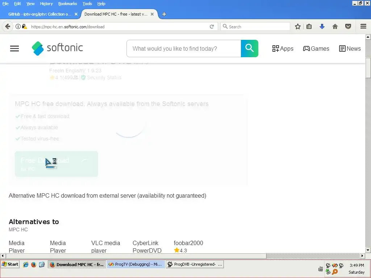Viewport: 371px width, 278px height.
Task: Click Download MPC HC taskbar button
Action: [x=77, y=264]
